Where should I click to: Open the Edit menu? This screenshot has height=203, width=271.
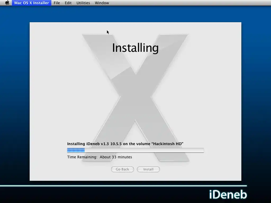(68, 3)
